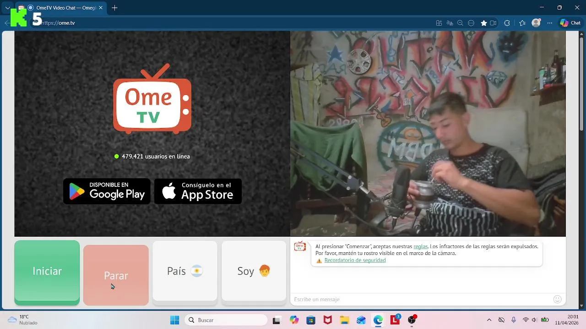Open the Recordatorio de seguridad link

pyautogui.click(x=355, y=260)
